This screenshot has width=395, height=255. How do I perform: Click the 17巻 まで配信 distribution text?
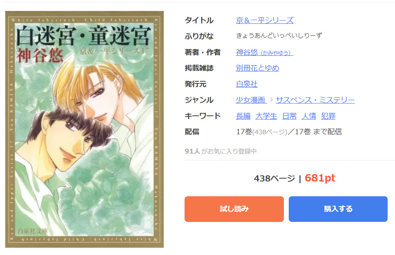pos(318,132)
